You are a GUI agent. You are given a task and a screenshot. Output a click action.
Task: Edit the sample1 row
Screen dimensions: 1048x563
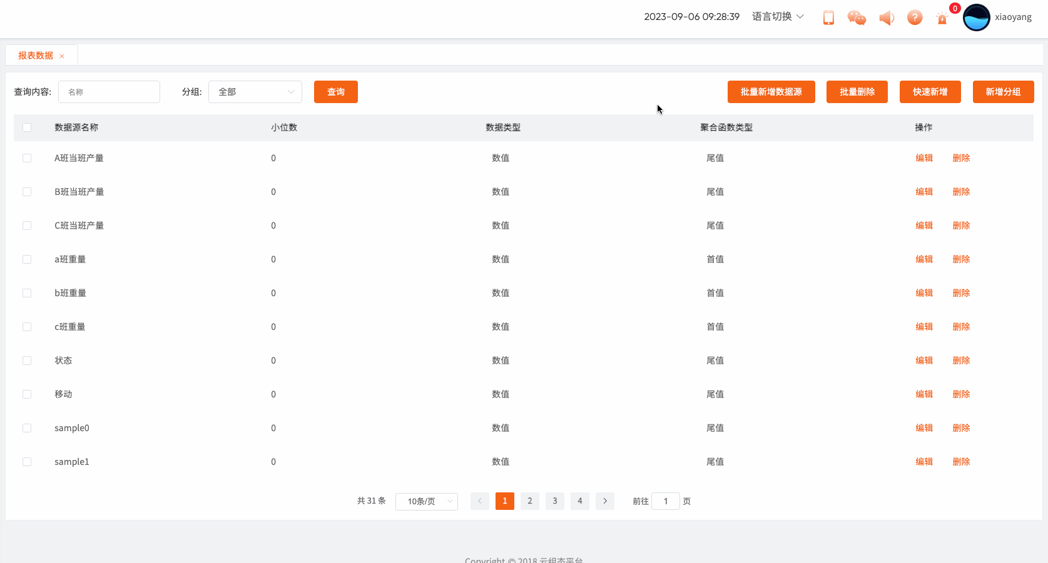click(924, 462)
